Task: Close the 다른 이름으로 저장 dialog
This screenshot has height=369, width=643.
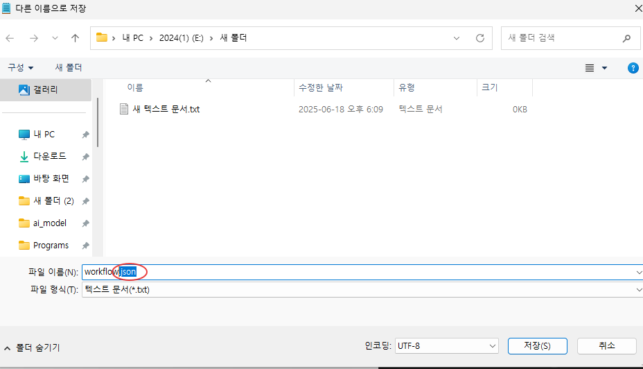Action: [x=638, y=8]
